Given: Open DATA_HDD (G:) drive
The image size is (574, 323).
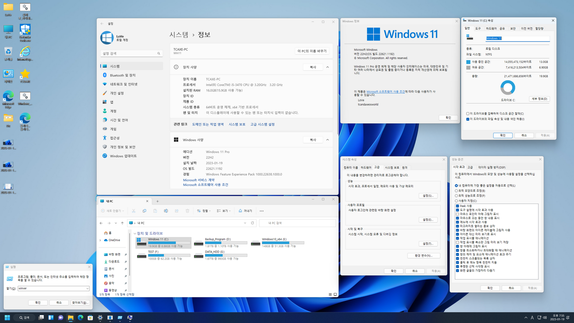Looking at the screenshot, I should [221, 255].
